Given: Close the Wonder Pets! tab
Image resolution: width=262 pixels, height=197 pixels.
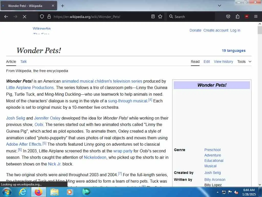Looking at the screenshot, I should coord(53,6).
